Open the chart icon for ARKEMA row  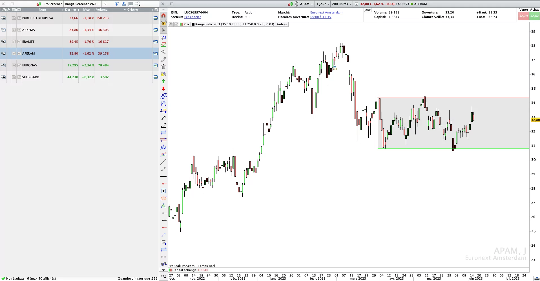click(x=155, y=30)
